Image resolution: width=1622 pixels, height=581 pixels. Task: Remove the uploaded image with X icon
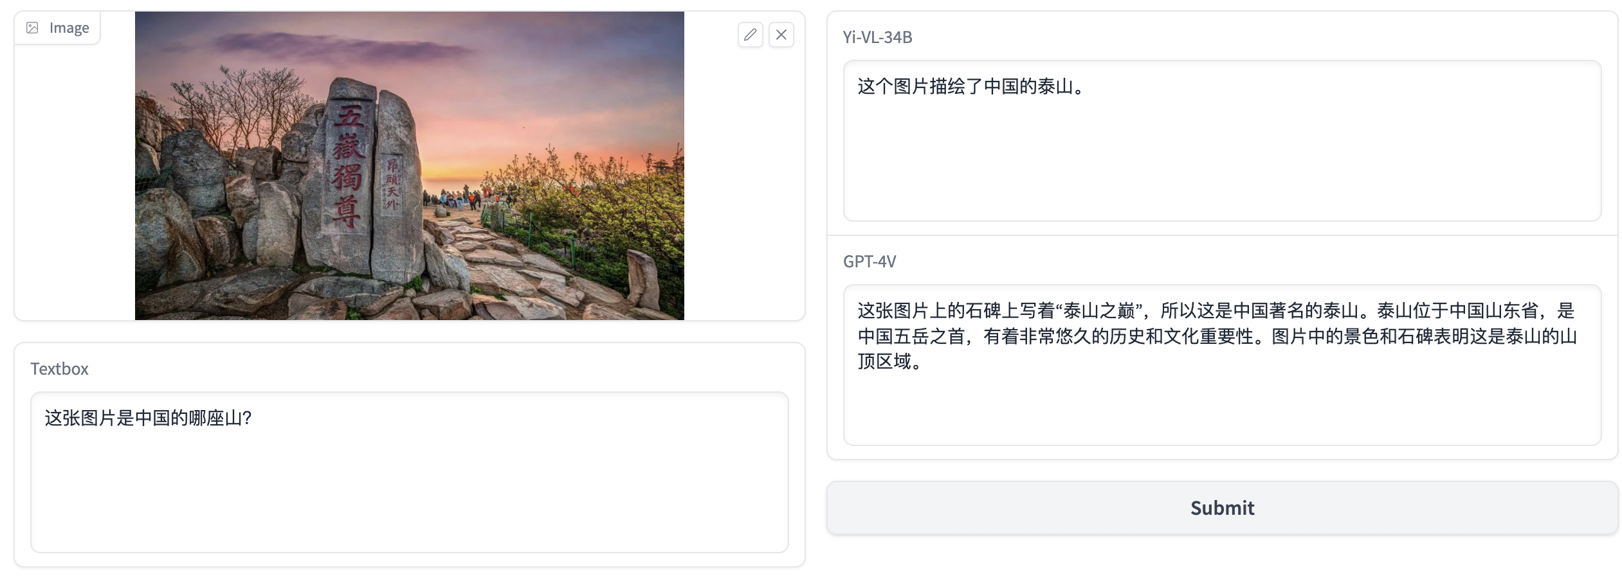pyautogui.click(x=781, y=35)
